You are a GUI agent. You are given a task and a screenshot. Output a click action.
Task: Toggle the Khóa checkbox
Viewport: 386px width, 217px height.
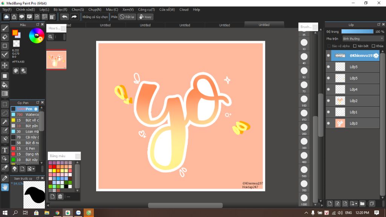(374, 46)
